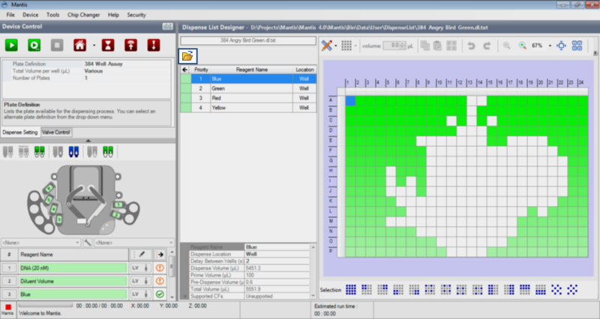600x319 pixels.
Task: Select the checkerboard selection pattern at far right
Action: (x=572, y=290)
